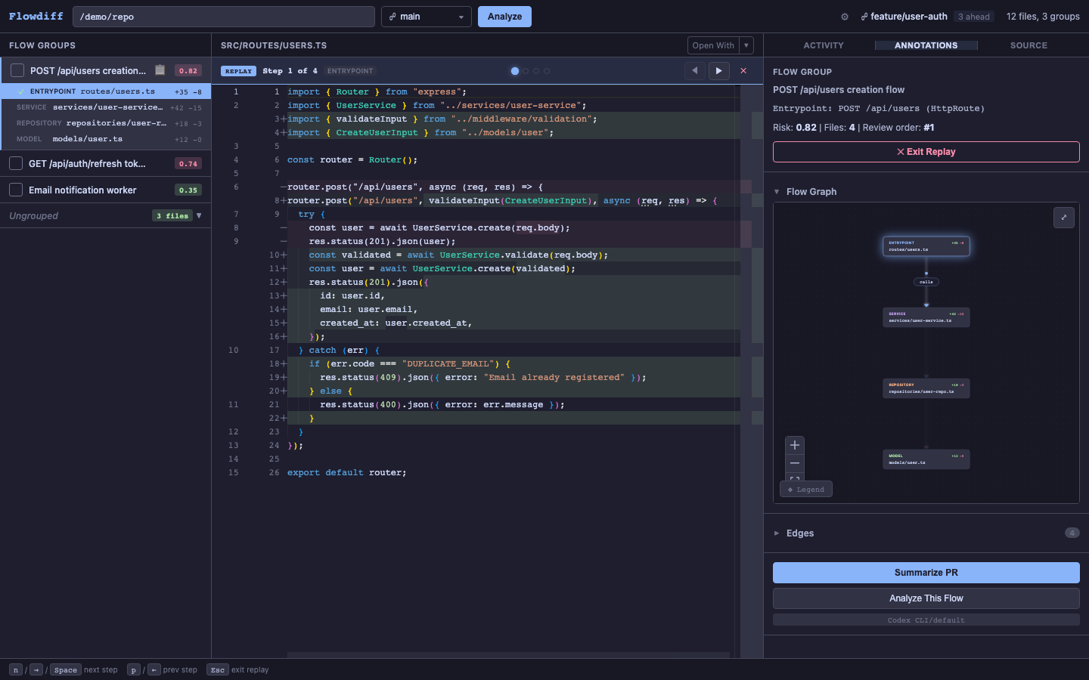Viewport: 1089px width, 680px height.
Task: Click the /demo/repo path input field
Action: click(224, 17)
